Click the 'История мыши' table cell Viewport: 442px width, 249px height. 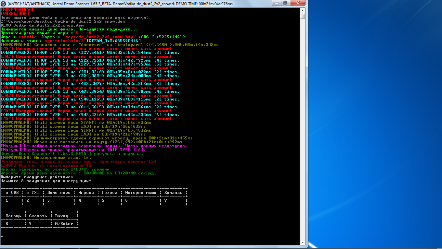tap(141, 193)
